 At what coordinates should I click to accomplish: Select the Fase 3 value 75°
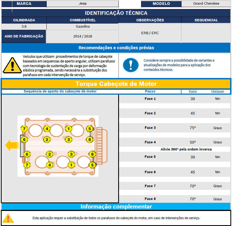[193, 128]
